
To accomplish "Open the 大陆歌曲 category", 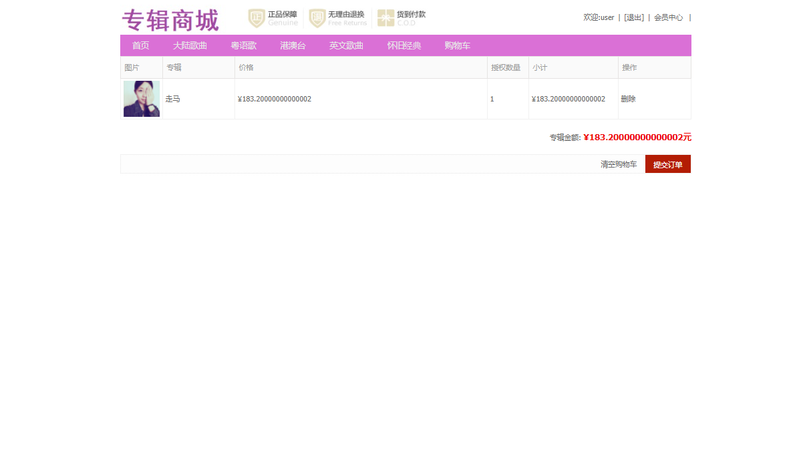I will point(190,45).
